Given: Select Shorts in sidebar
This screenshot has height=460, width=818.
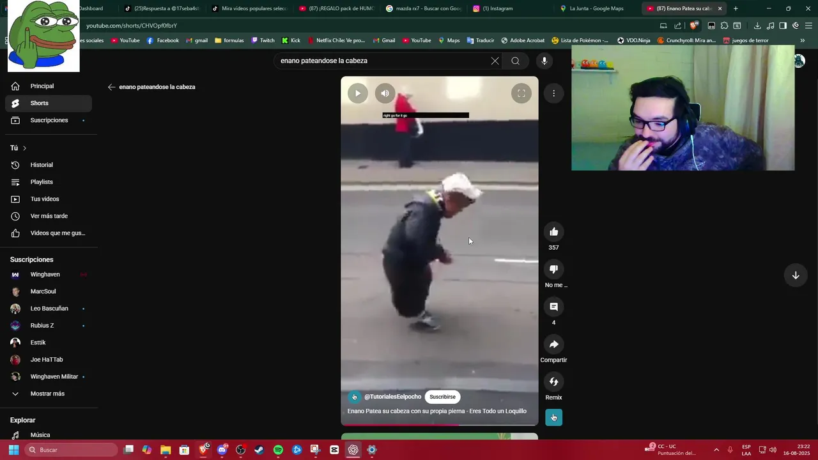Looking at the screenshot, I should [49, 103].
